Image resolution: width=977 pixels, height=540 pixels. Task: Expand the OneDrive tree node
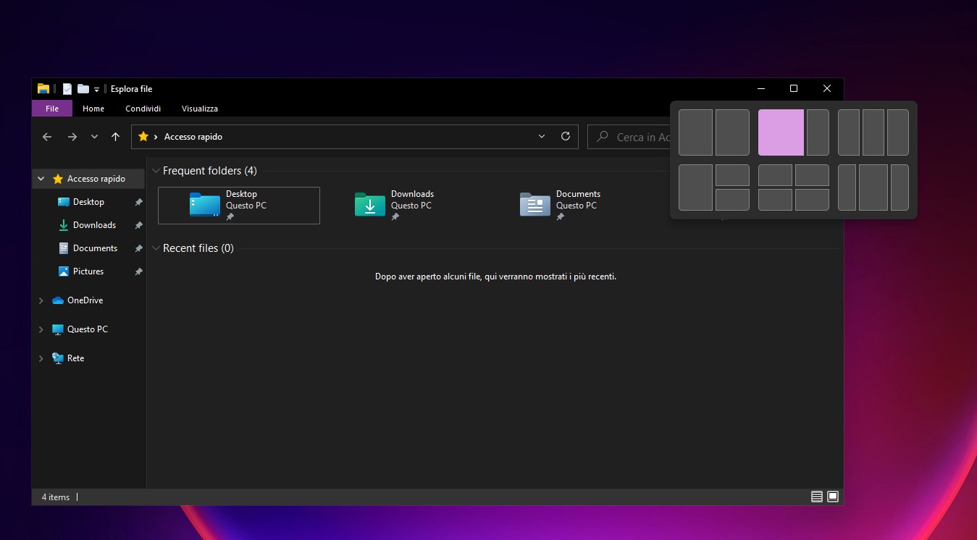pyautogui.click(x=41, y=300)
